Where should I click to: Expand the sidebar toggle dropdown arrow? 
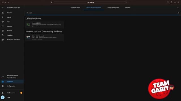point(5,3)
